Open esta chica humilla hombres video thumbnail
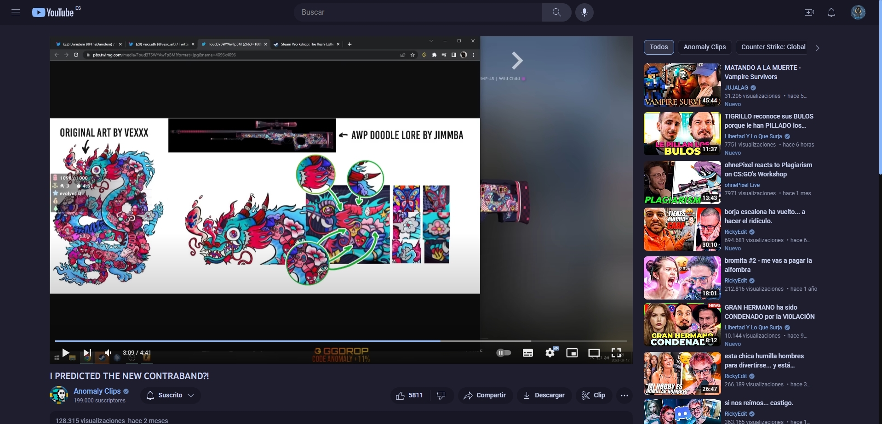 [x=682, y=373]
